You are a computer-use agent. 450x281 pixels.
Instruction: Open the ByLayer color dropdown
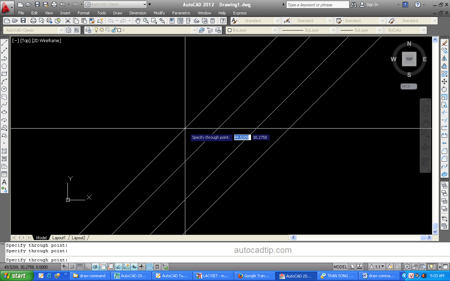pyautogui.click(x=252, y=30)
